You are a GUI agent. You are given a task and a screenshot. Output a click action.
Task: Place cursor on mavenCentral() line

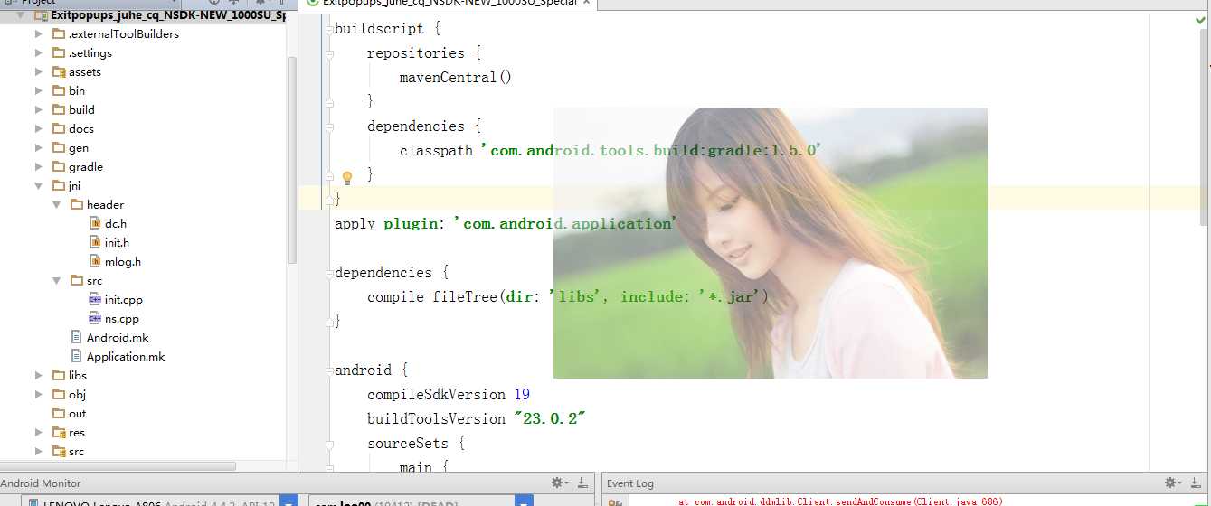[456, 78]
